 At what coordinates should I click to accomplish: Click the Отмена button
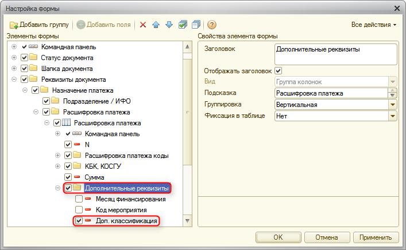[327, 237]
